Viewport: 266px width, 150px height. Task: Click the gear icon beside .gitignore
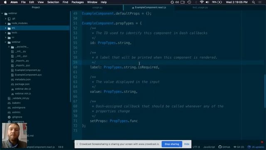(9, 117)
